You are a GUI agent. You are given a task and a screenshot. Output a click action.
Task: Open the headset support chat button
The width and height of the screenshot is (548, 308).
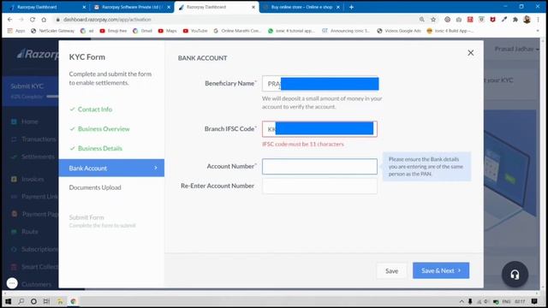tap(515, 275)
